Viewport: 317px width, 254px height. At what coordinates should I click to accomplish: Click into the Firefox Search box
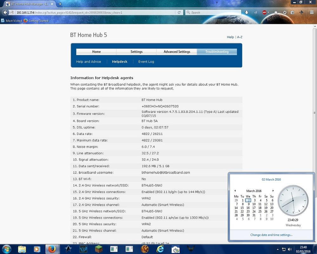pos(213,12)
